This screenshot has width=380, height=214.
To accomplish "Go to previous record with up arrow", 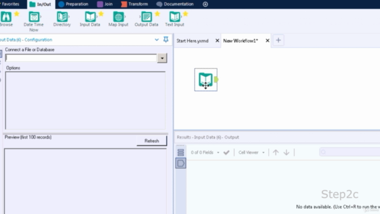I will coord(275,152).
